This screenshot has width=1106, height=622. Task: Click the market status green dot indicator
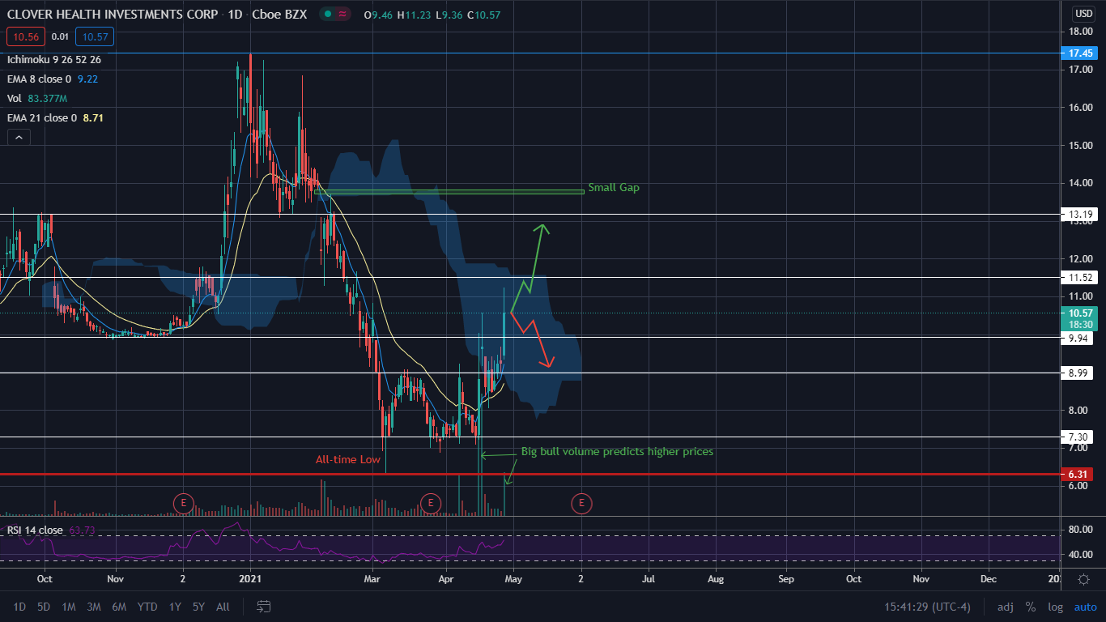[x=327, y=15]
